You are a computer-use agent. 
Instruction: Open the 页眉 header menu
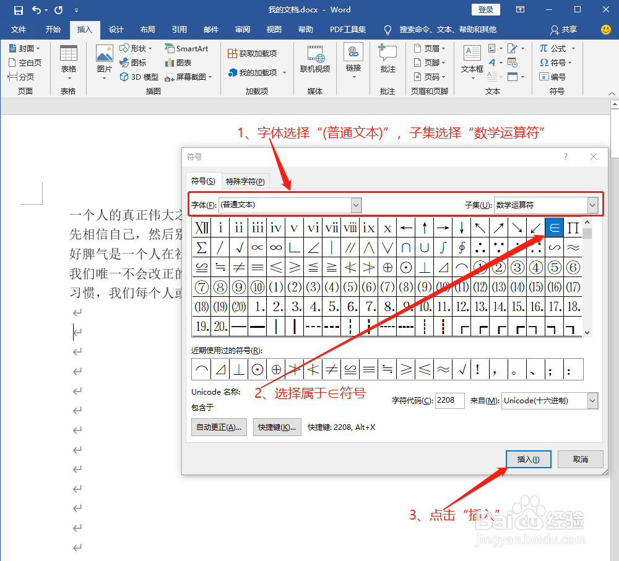click(x=430, y=48)
